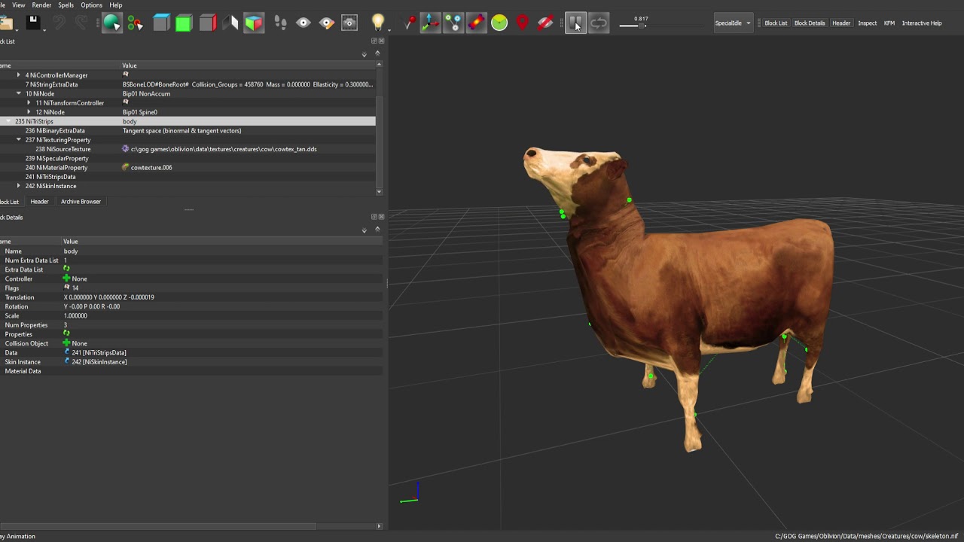Screen dimensions: 964x542
Task: Expand 11 NiTransformController node
Action: tap(29, 103)
